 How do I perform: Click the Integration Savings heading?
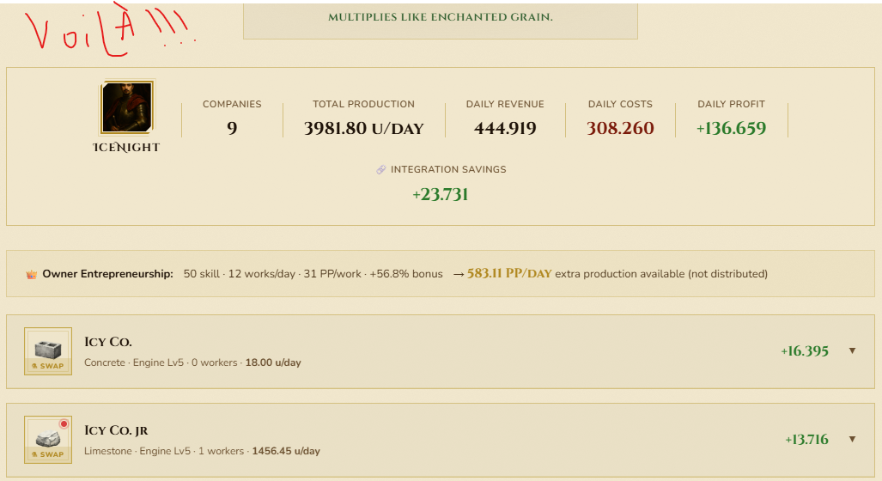(x=448, y=169)
